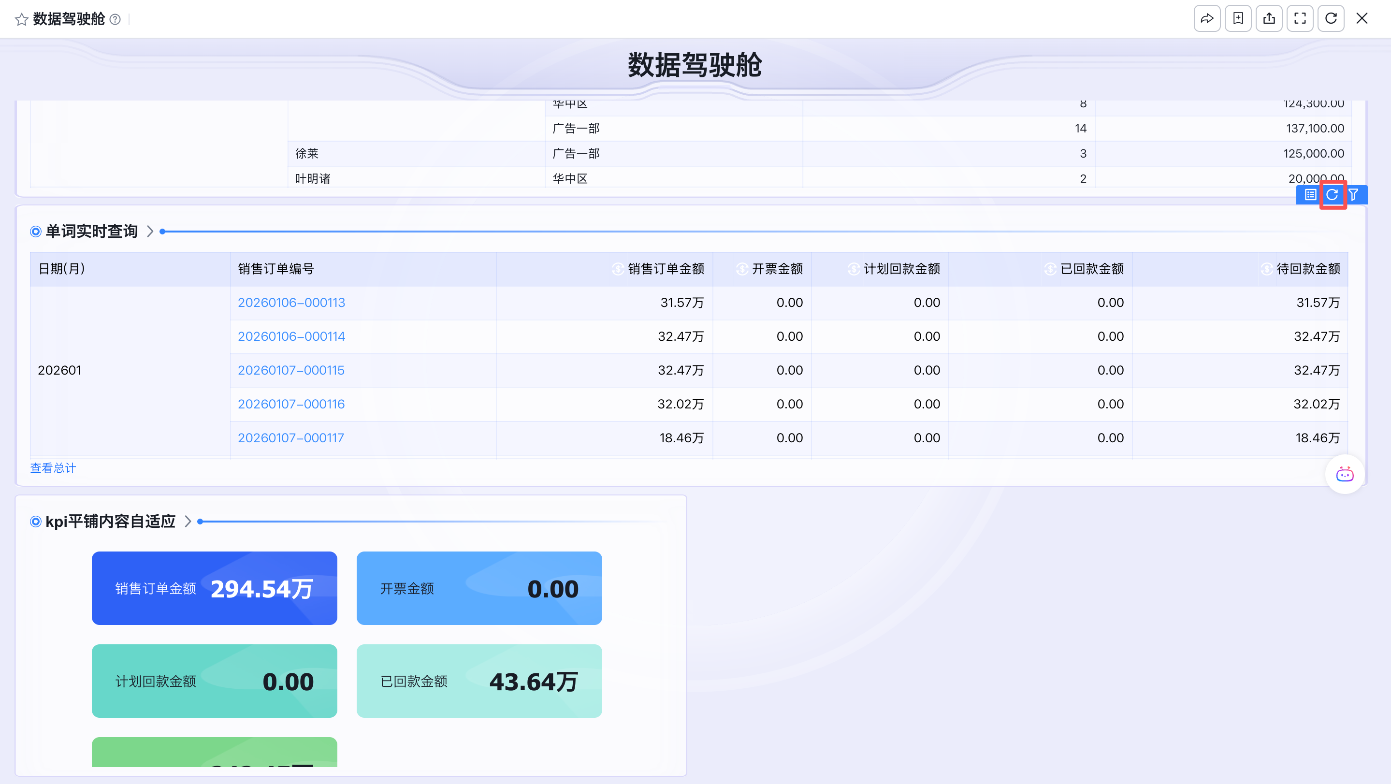Click the favorite star next to 数据驾驶舱
Image resolution: width=1391 pixels, height=784 pixels.
point(21,19)
